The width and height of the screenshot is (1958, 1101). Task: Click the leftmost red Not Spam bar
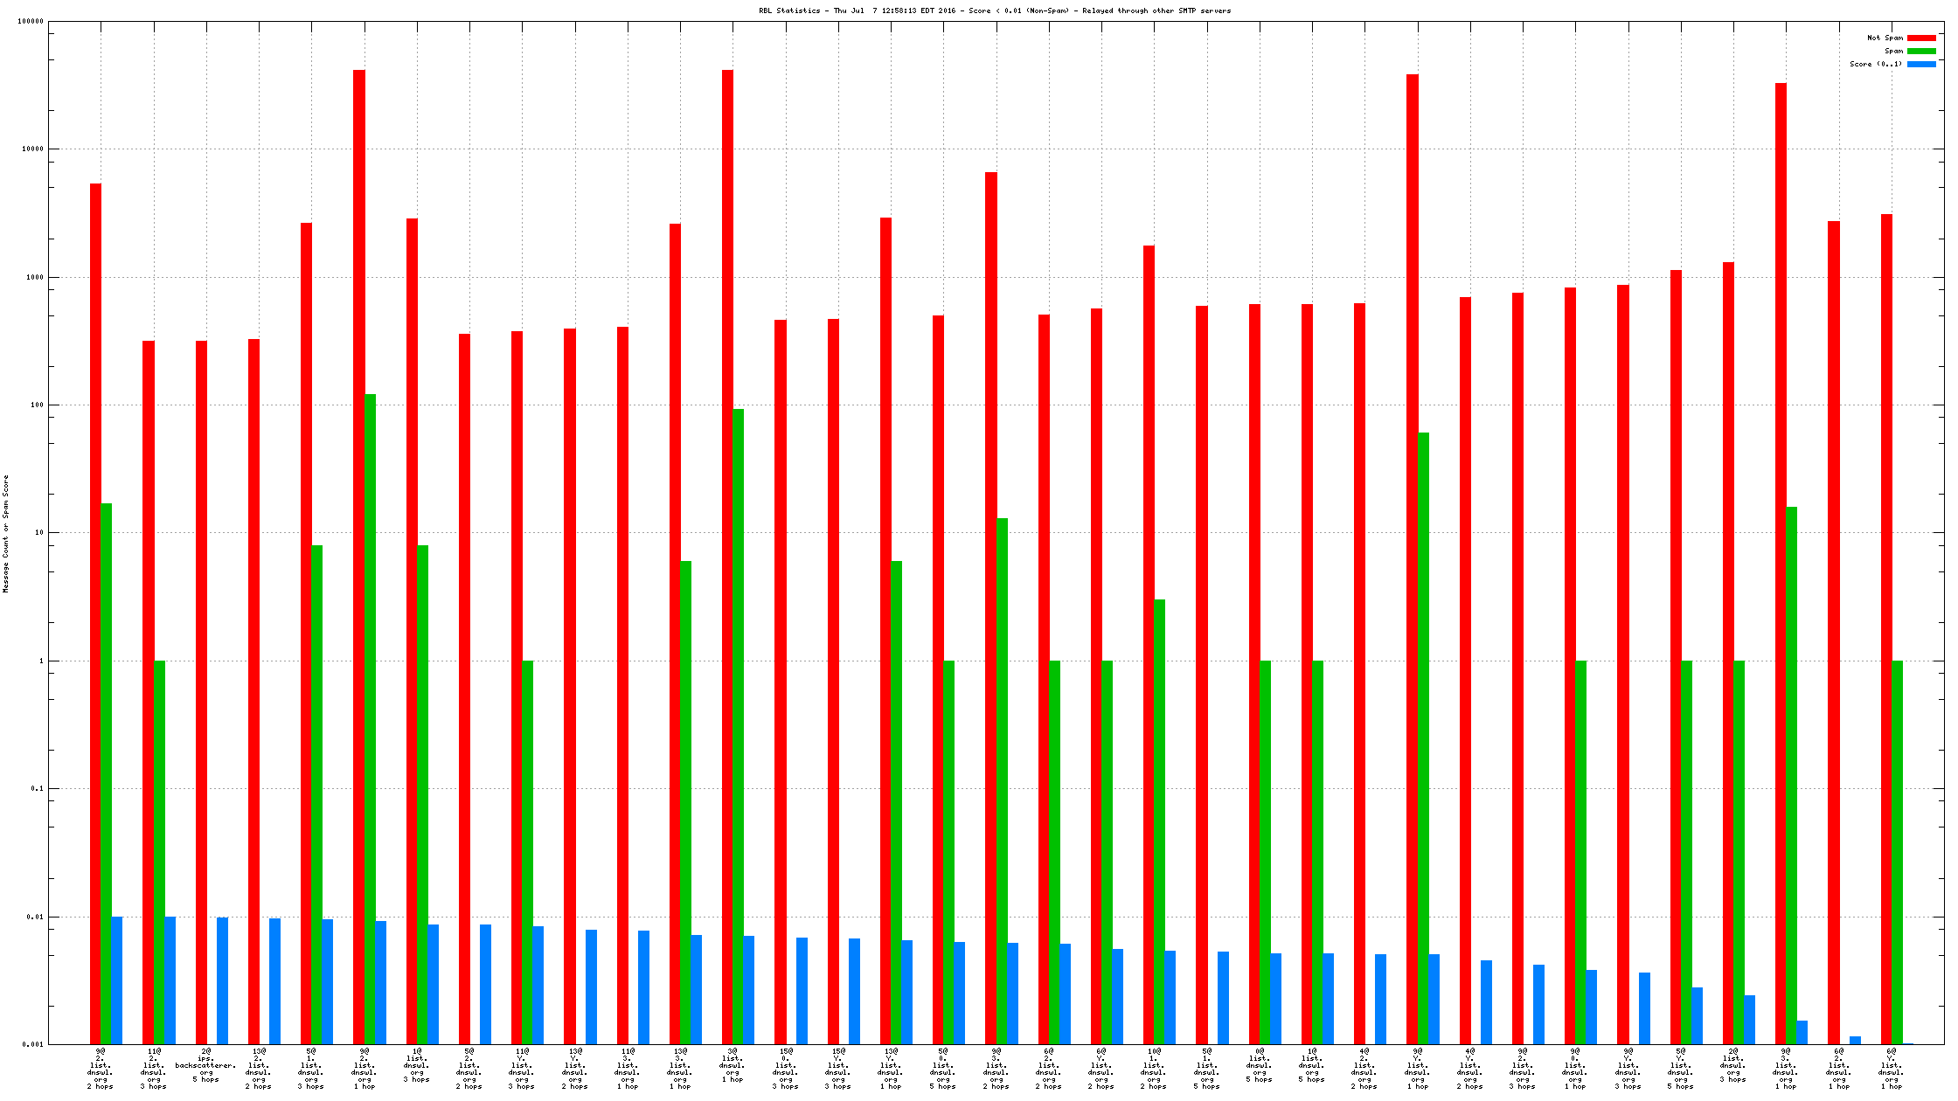95,612
